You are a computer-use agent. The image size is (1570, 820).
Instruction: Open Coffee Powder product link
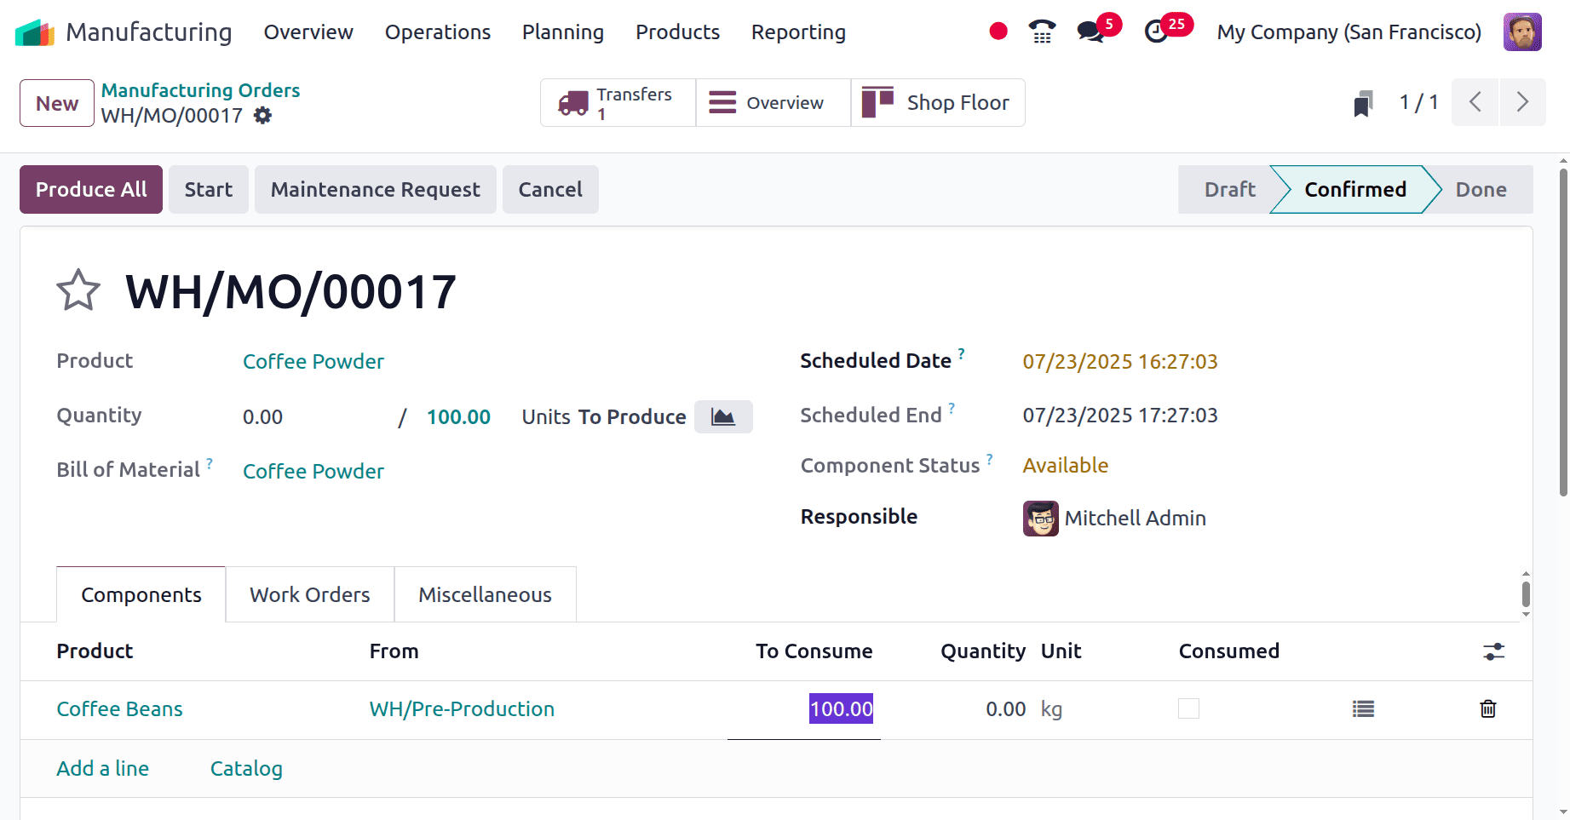coord(313,361)
